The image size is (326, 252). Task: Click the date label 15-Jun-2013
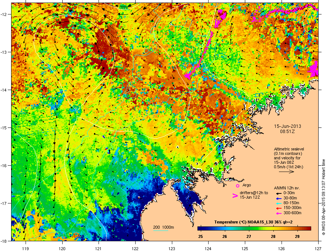(287, 126)
